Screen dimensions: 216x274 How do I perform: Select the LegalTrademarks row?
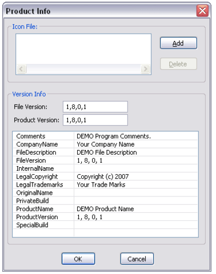[x=105, y=184]
